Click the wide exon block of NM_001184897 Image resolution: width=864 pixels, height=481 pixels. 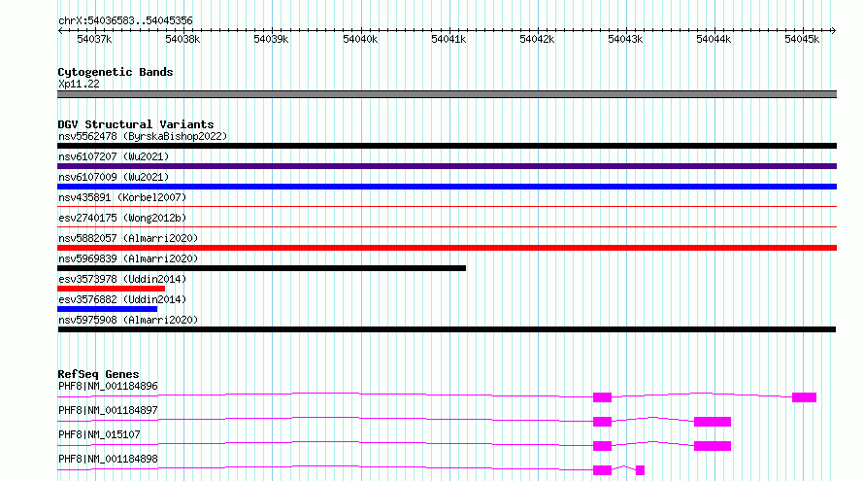tap(713, 422)
